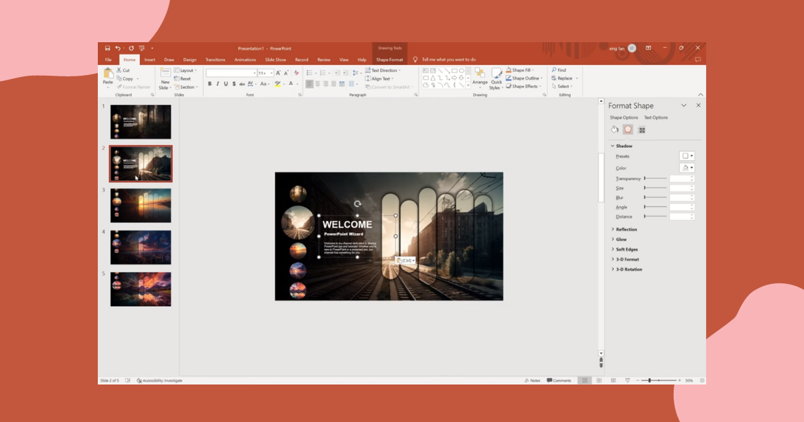This screenshot has height=422, width=804.
Task: Open the Shape Outline dropdown
Action: pyautogui.click(x=524, y=78)
